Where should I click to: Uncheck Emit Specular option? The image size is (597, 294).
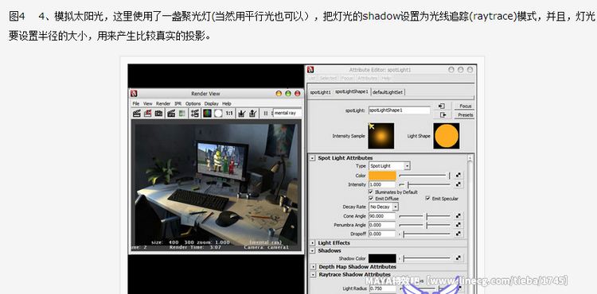pyautogui.click(x=427, y=199)
